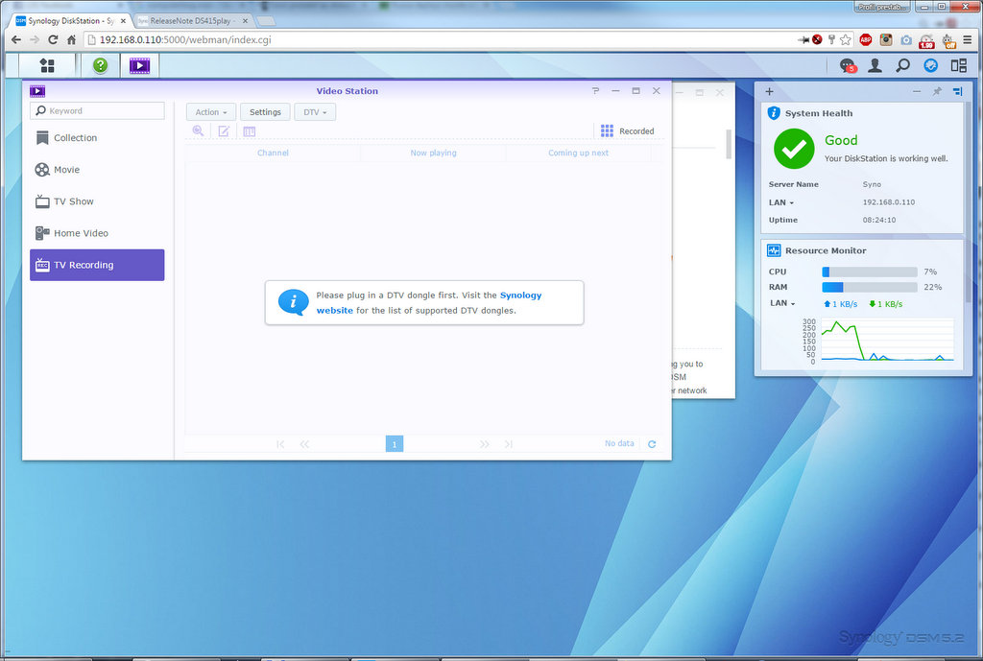Click the green Good health checkmark
This screenshot has width=983, height=661.
(794, 149)
